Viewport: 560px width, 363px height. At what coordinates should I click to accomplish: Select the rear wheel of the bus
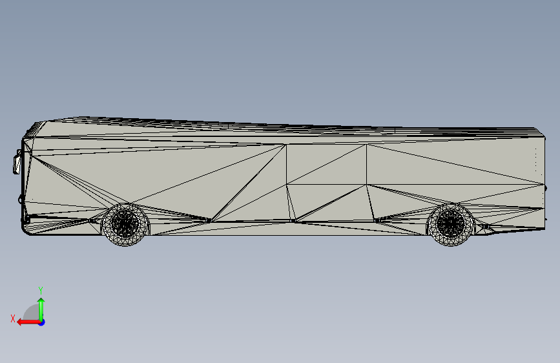pyautogui.click(x=451, y=224)
